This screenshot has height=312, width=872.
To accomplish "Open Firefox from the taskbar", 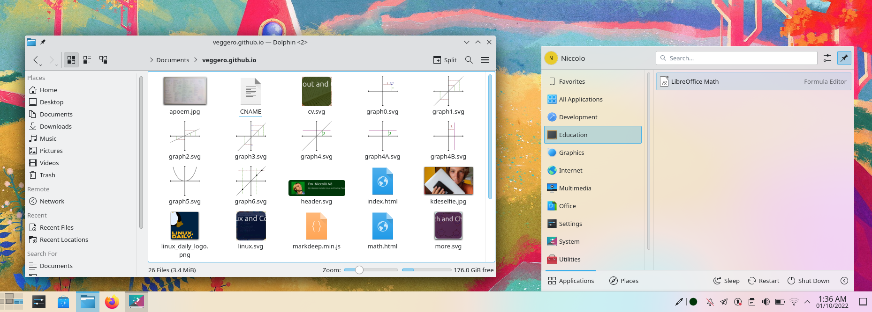I will click(x=112, y=302).
